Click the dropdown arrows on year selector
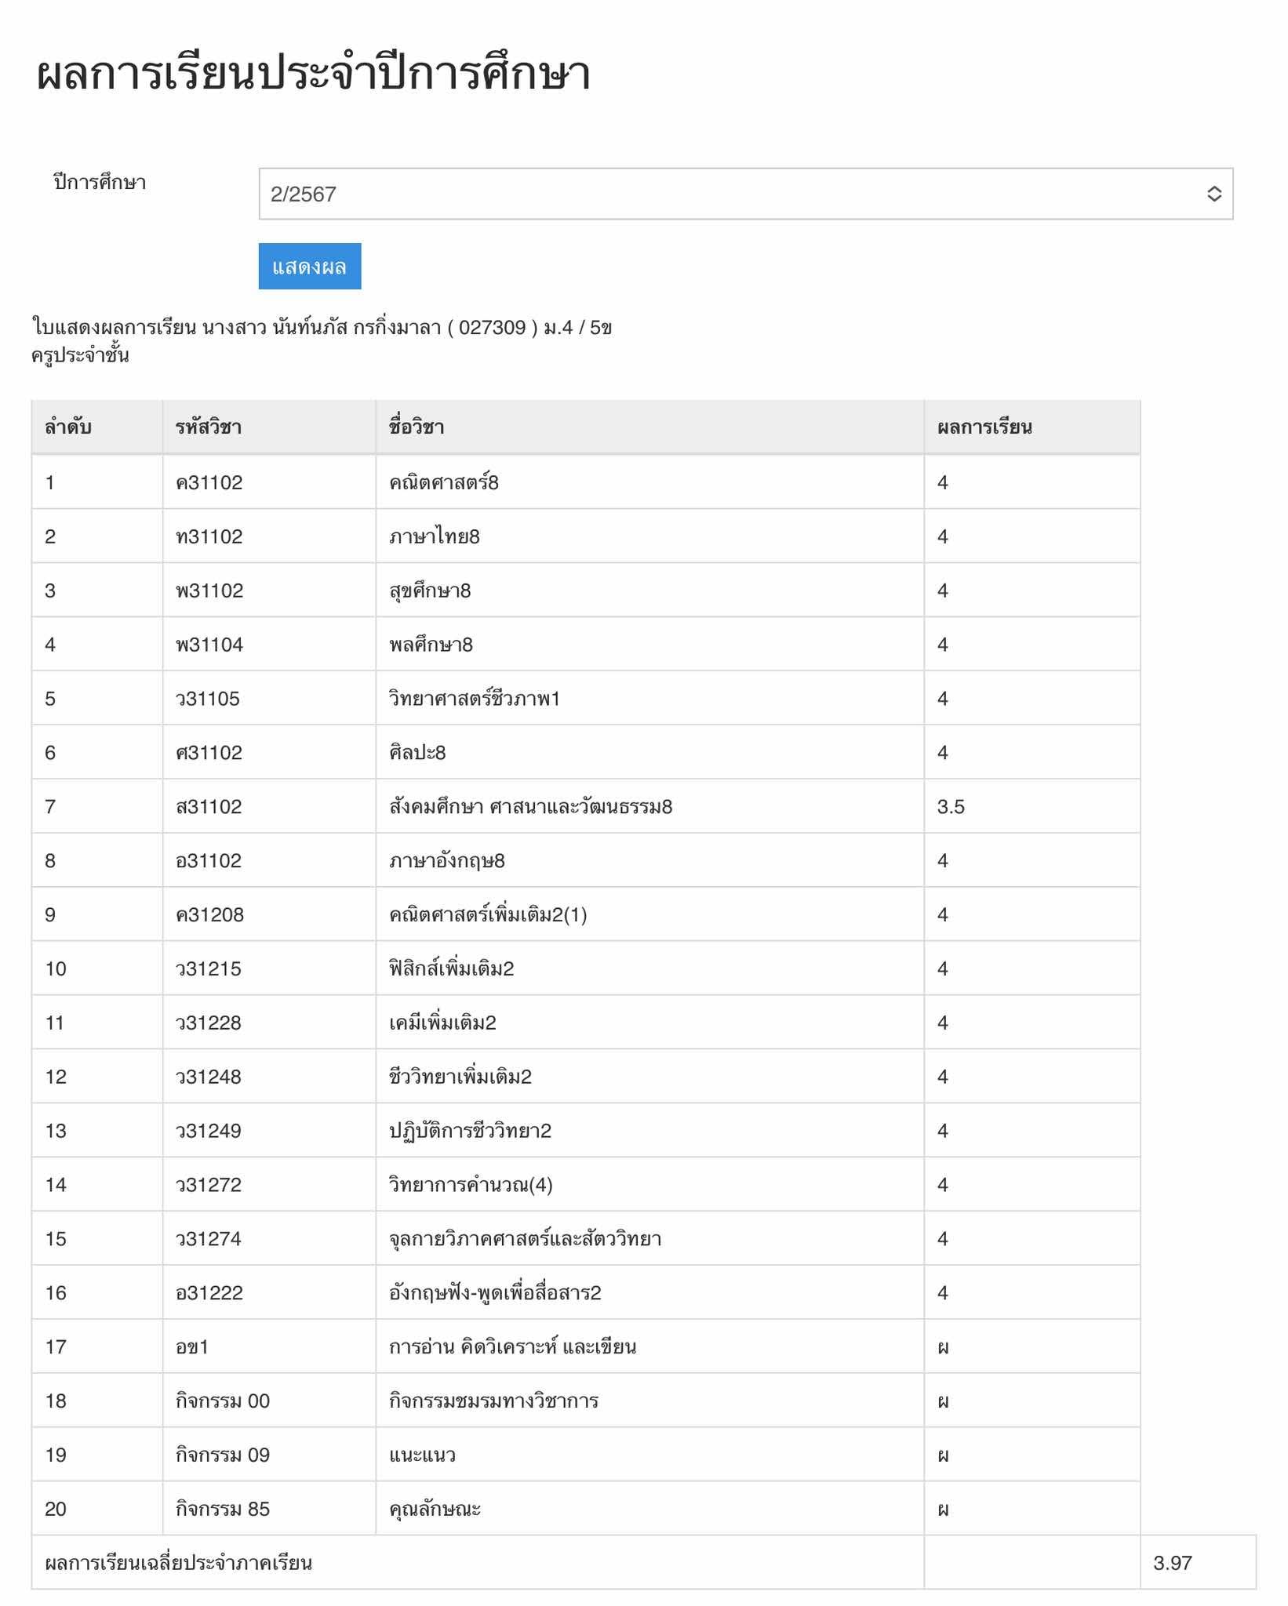 (1213, 194)
